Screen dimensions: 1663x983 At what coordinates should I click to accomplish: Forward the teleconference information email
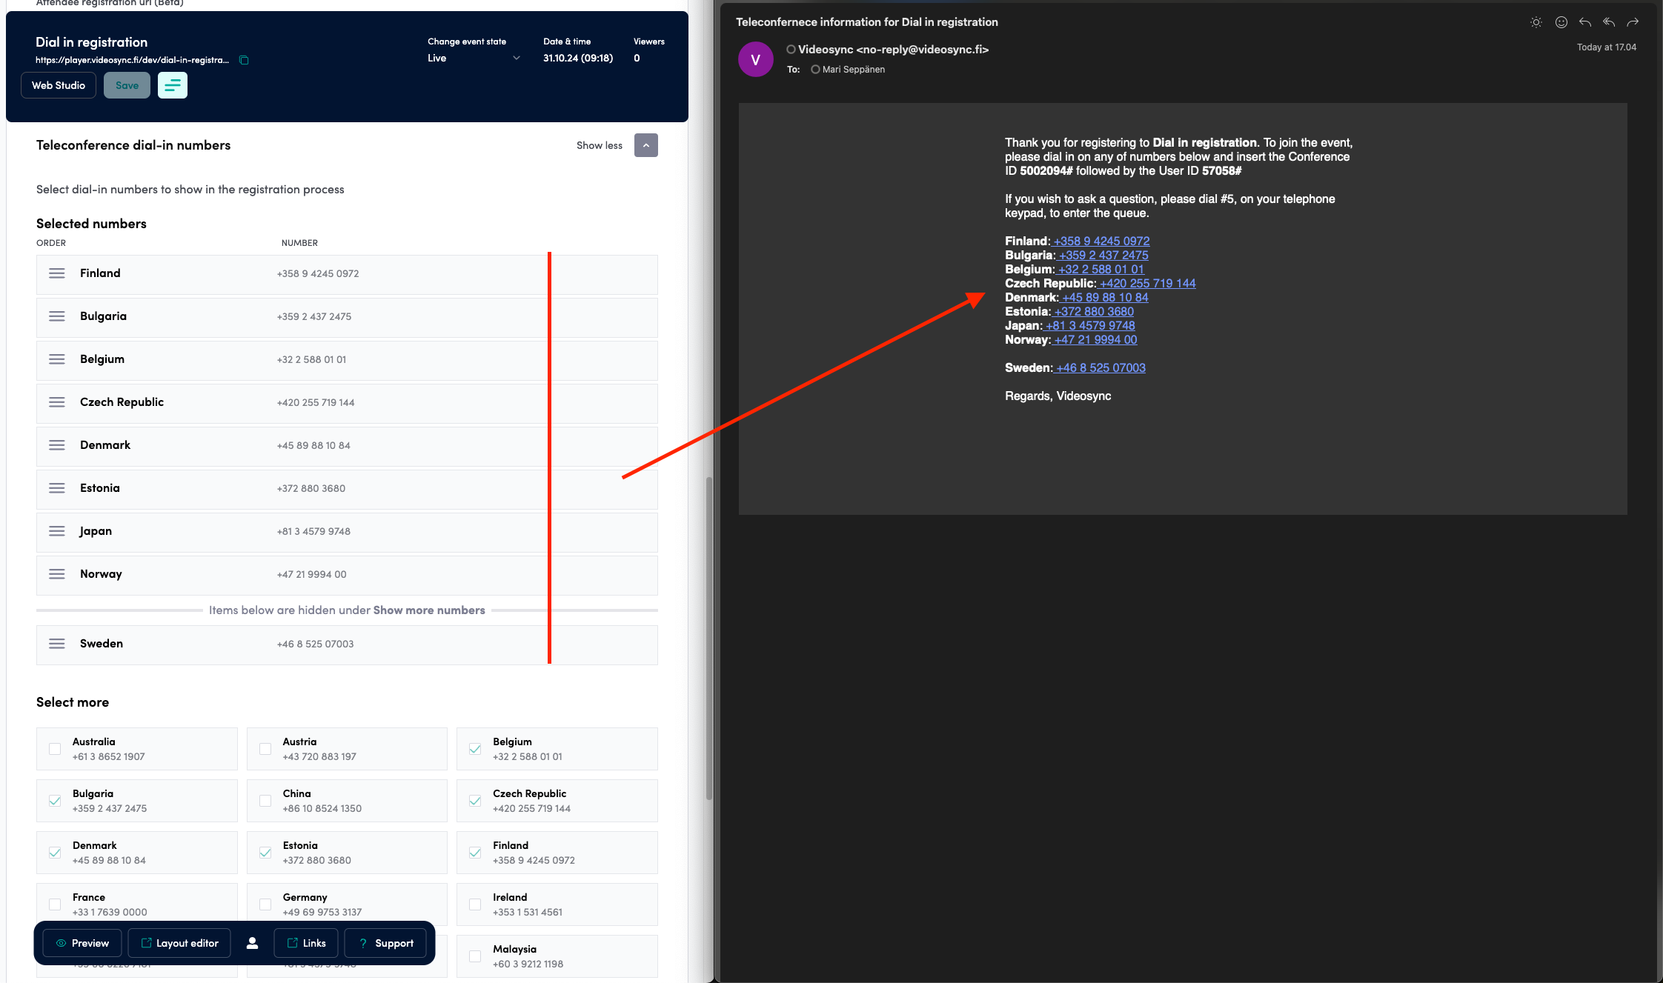(1633, 22)
